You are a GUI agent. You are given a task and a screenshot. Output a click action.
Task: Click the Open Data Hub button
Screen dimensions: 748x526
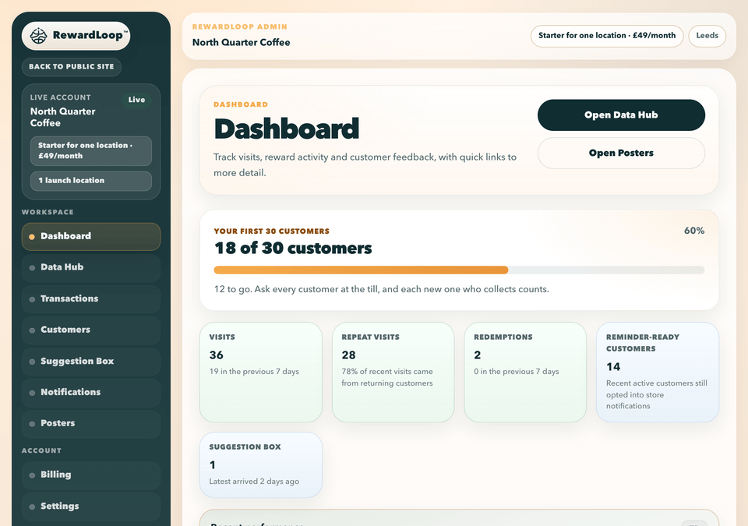621,115
